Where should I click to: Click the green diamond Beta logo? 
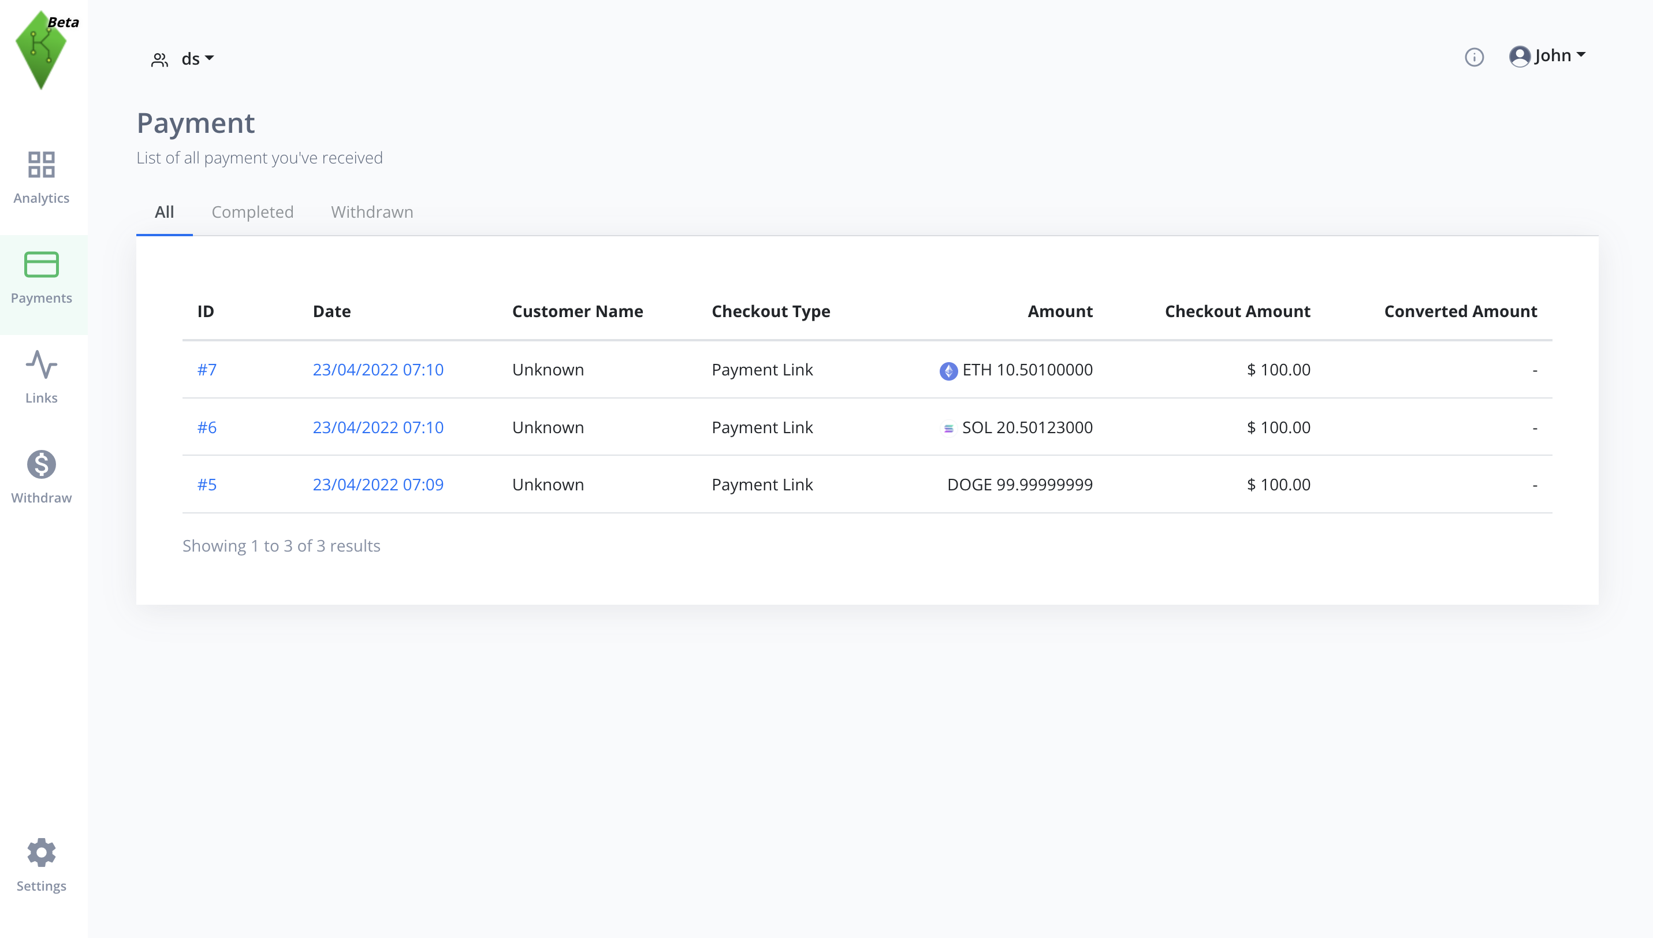click(41, 50)
